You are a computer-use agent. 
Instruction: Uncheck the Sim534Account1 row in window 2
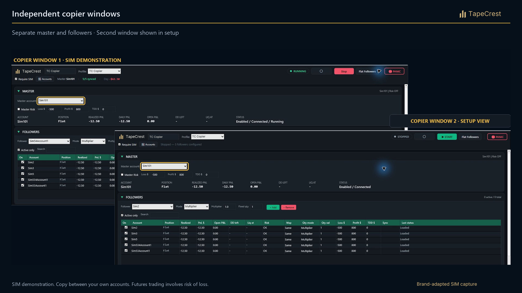point(126,245)
